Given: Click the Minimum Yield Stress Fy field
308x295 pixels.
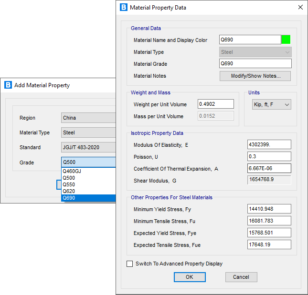Looking at the screenshot, I should coord(269,209).
